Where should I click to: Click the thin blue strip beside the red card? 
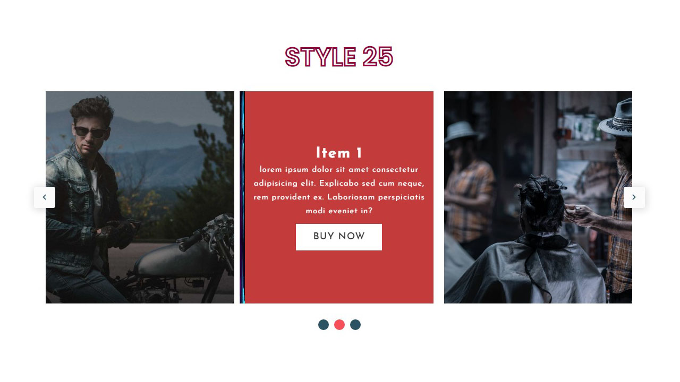click(242, 197)
